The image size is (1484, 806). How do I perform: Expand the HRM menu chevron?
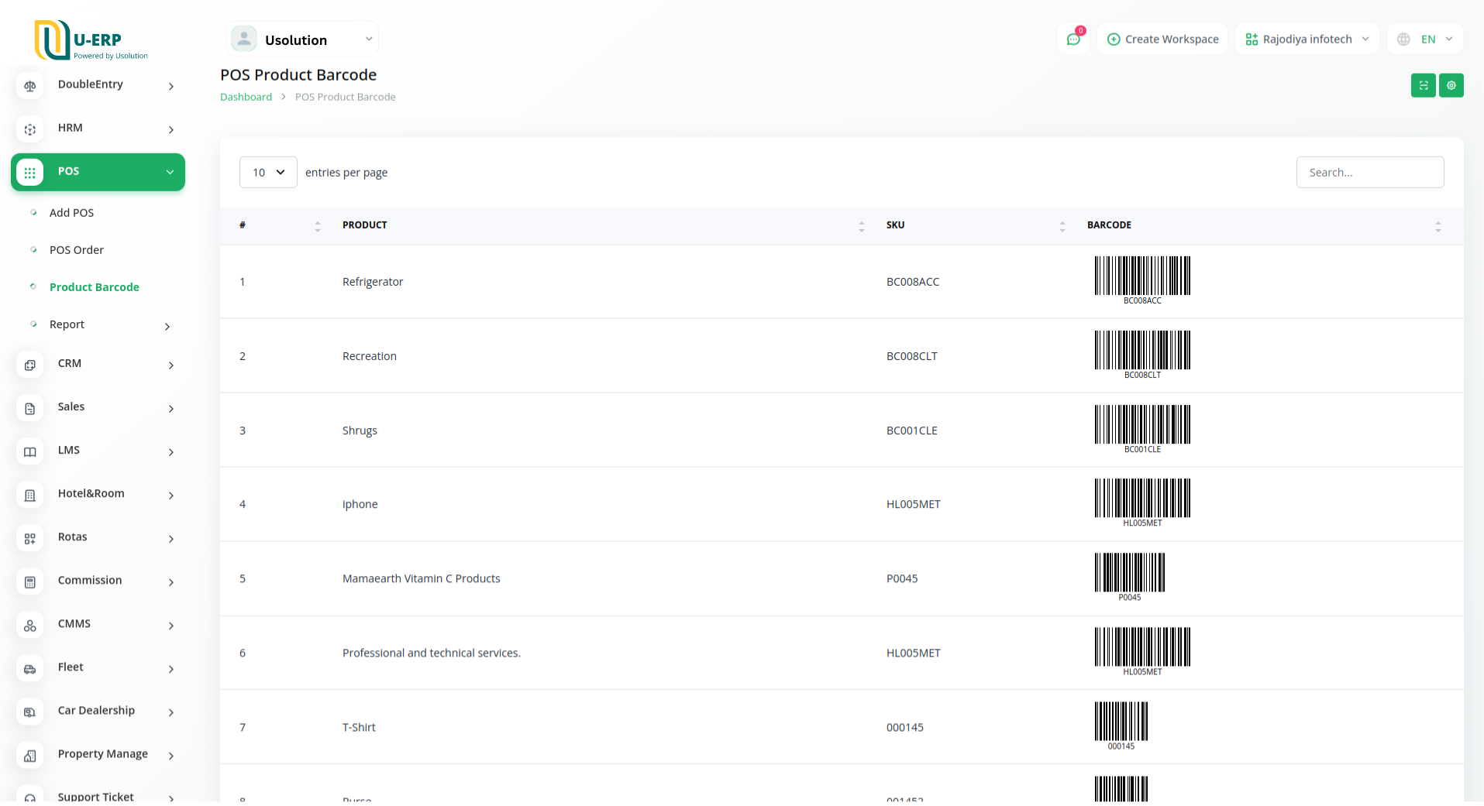(x=171, y=129)
